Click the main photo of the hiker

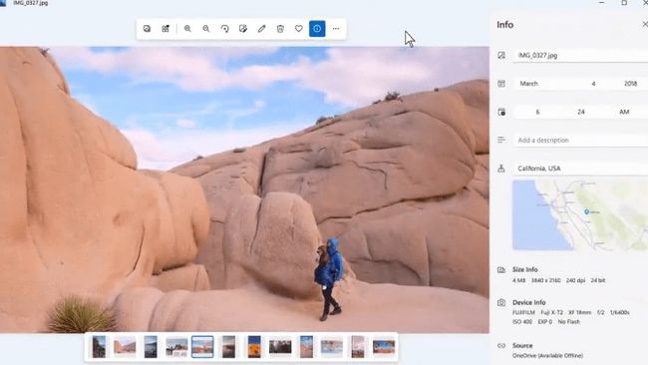tap(244, 189)
